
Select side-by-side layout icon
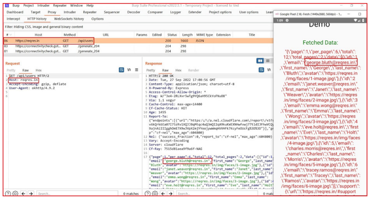point(260,61)
